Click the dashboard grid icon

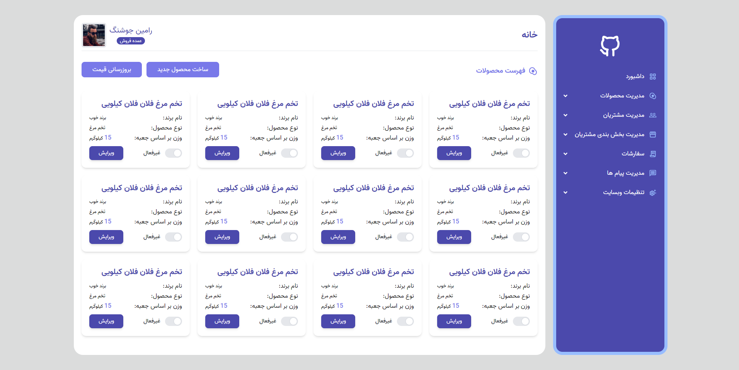click(653, 77)
